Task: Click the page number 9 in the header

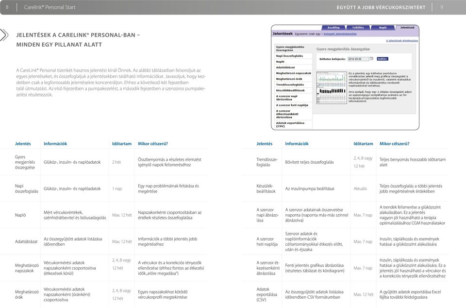Action: [x=442, y=7]
